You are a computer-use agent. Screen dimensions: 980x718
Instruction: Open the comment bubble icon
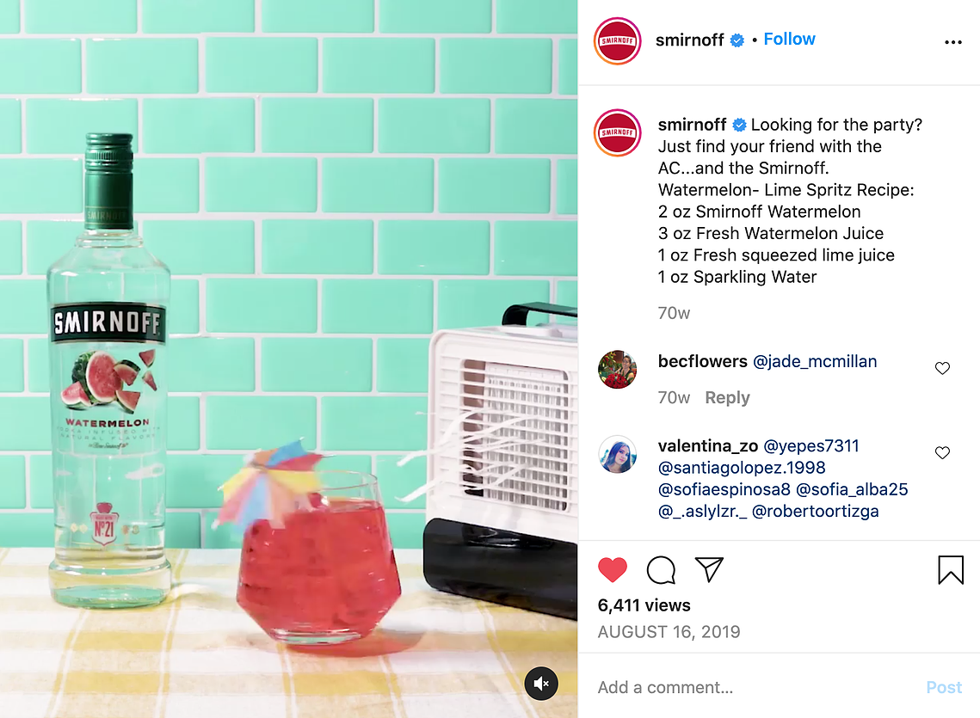(x=661, y=569)
